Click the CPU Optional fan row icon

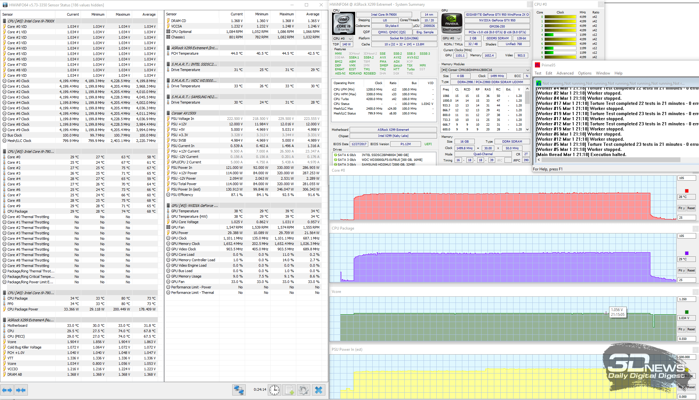[x=168, y=32]
